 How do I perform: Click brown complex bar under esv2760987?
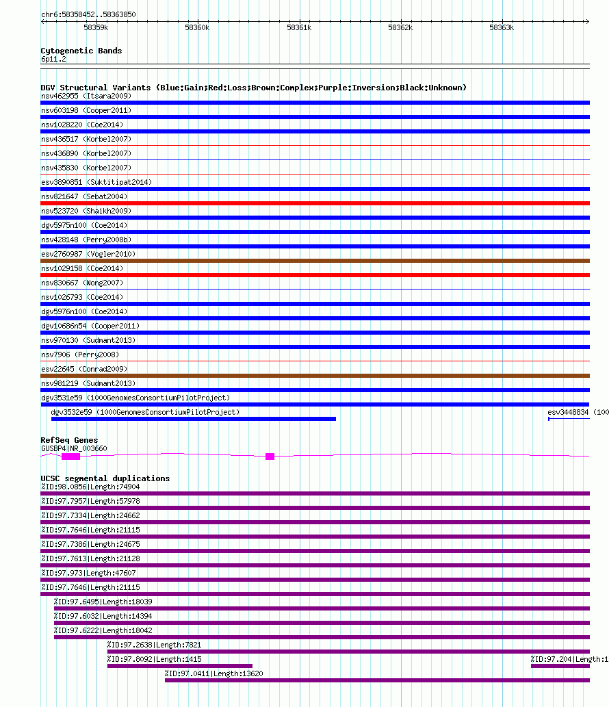(x=315, y=261)
